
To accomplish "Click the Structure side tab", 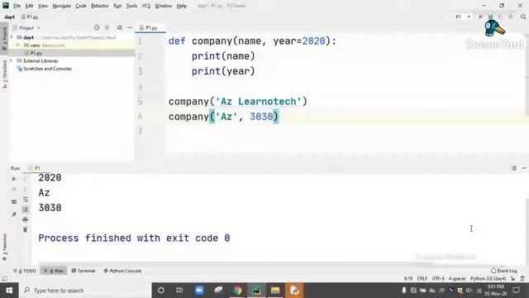I will tap(4, 74).
